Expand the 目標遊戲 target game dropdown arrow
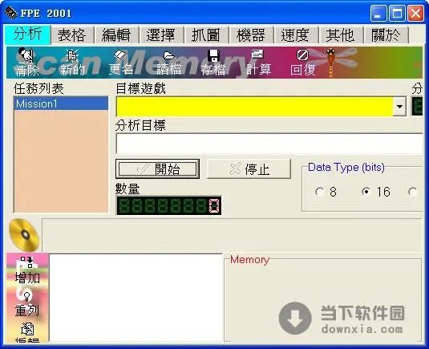Screen dimensions: 429x349 399,106
